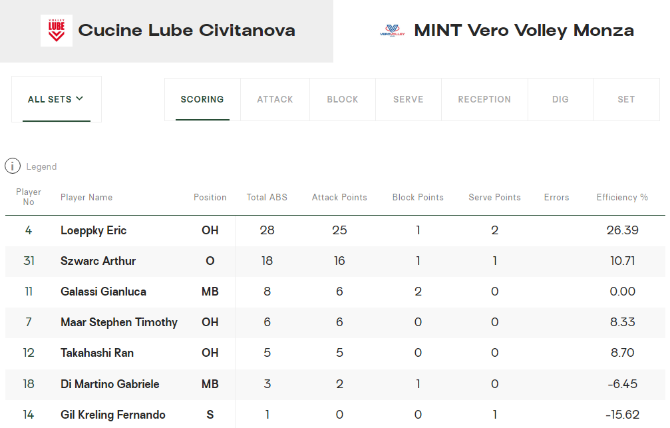Click player name Takahashi Ran
Screen dimensions: 670x428
(97, 353)
